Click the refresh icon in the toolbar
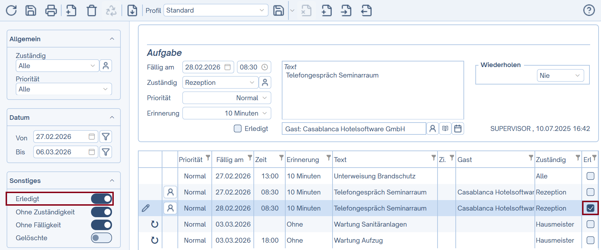The image size is (601, 250). click(11, 10)
